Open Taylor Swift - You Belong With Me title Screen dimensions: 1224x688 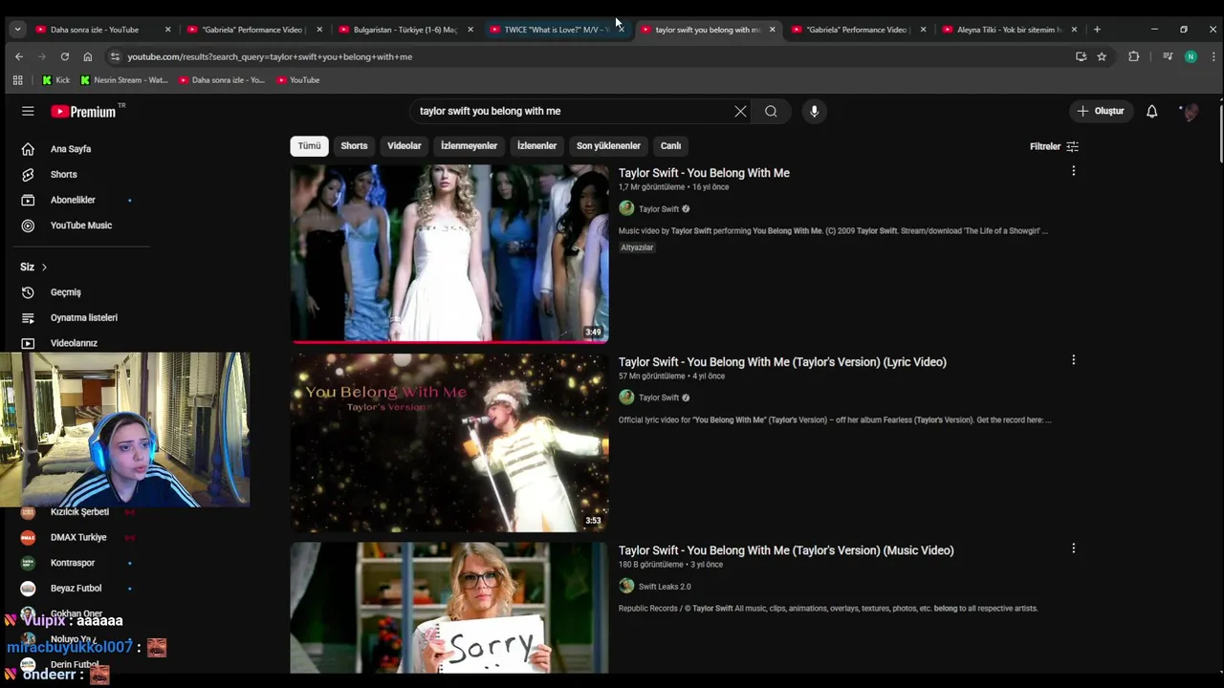(704, 173)
